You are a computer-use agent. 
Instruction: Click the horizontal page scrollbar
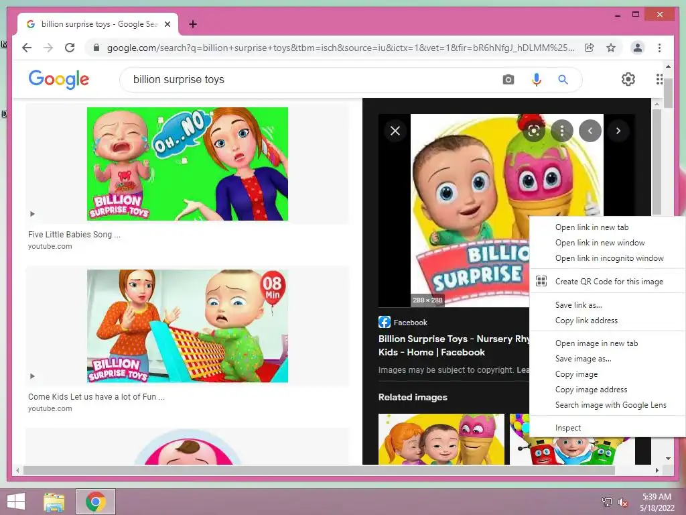tap(319, 470)
